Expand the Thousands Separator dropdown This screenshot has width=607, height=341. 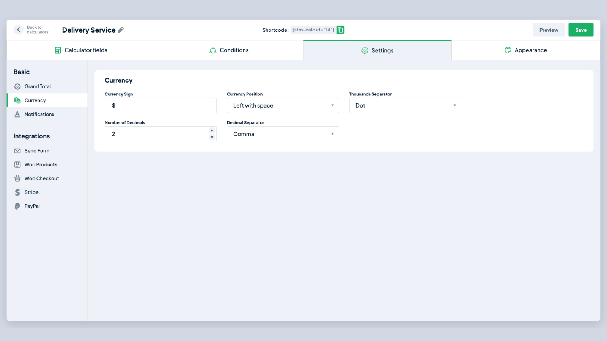pyautogui.click(x=405, y=105)
